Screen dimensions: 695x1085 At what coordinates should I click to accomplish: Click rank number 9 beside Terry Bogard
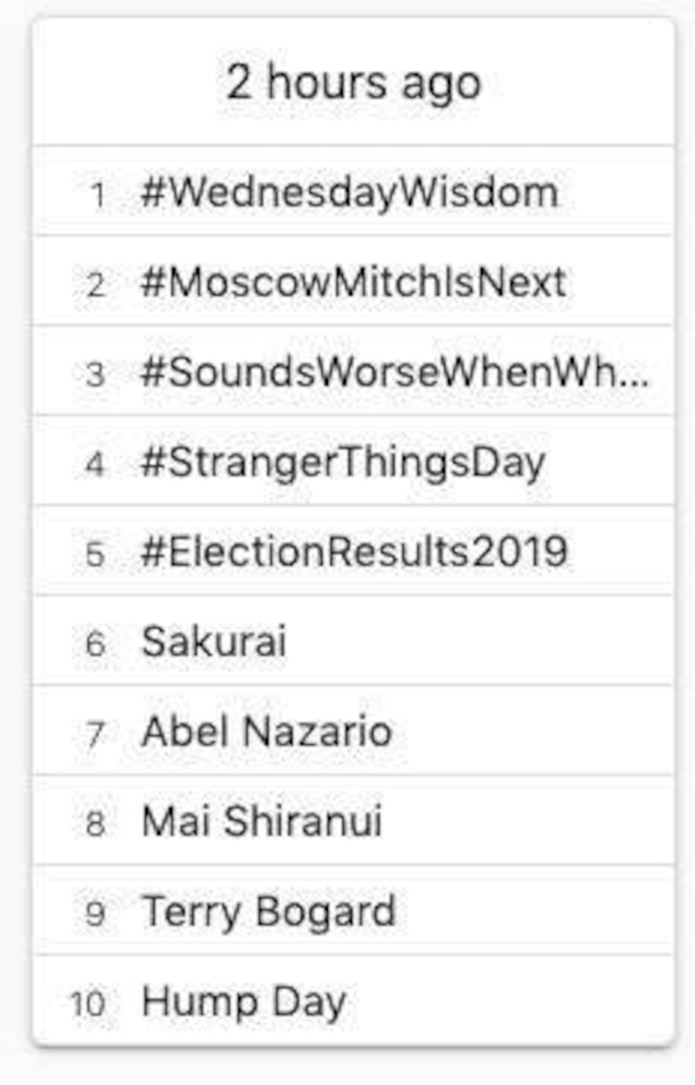click(96, 914)
